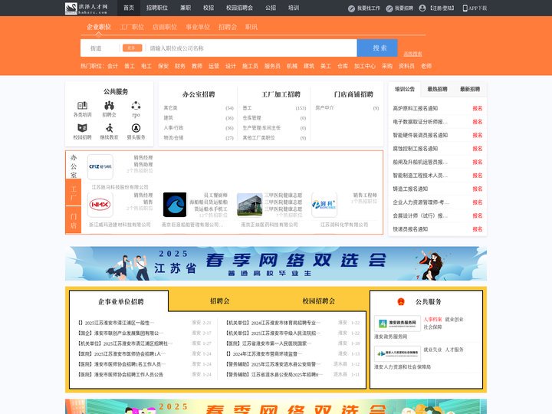Click 报名 for 高炉原料工报名通知

coord(478,108)
